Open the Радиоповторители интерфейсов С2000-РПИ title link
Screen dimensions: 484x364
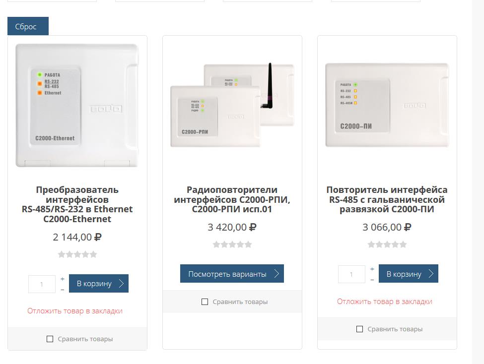point(232,199)
